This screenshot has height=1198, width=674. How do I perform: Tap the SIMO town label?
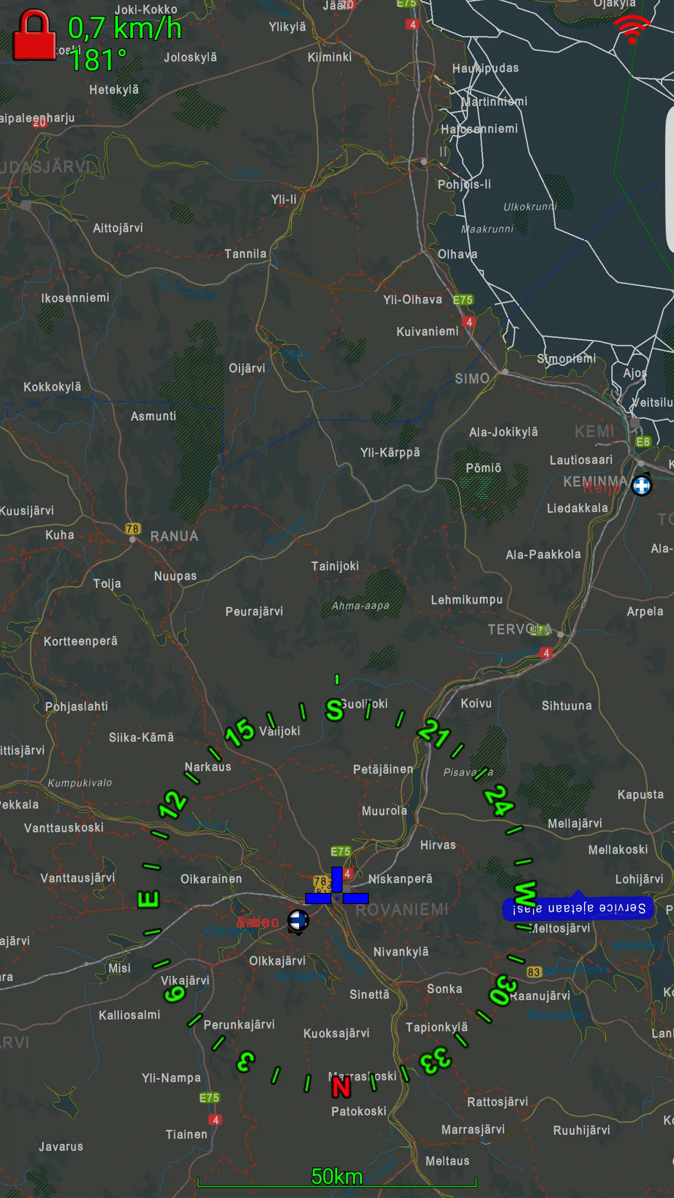(x=472, y=379)
